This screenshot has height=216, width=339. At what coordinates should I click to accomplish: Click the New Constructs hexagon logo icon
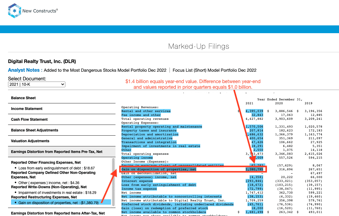click(x=15, y=10)
